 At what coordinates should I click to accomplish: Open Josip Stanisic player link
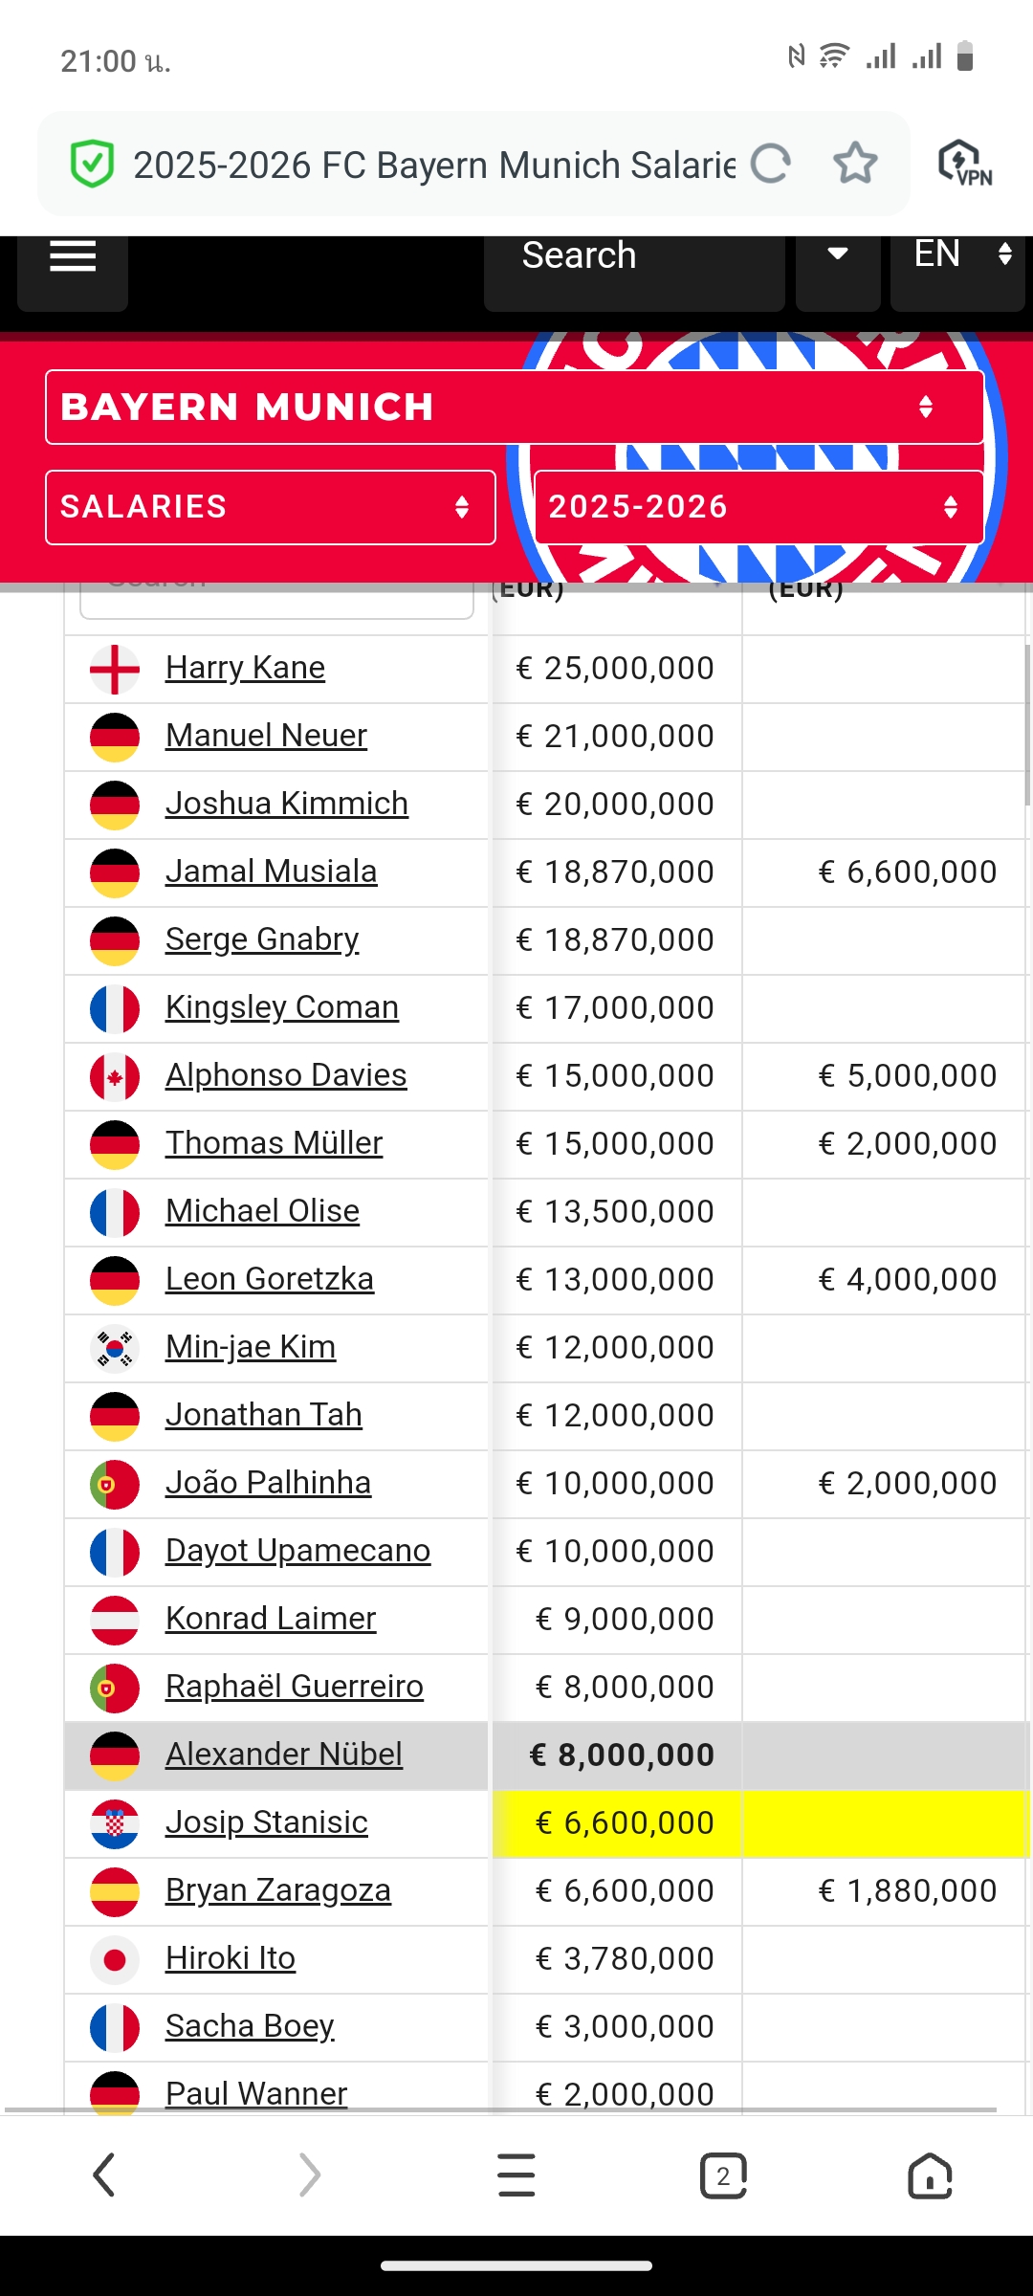(267, 1822)
